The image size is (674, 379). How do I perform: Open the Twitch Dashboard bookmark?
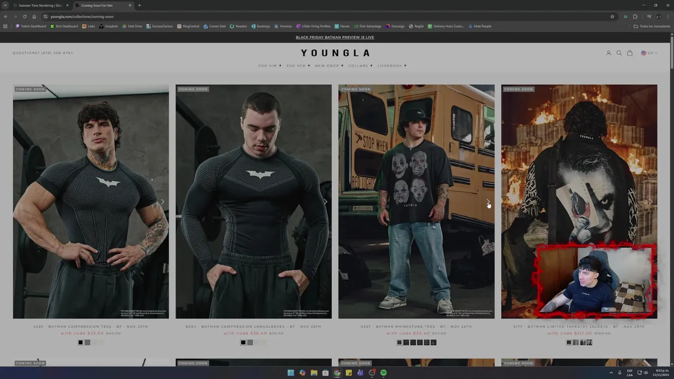[x=31, y=26]
